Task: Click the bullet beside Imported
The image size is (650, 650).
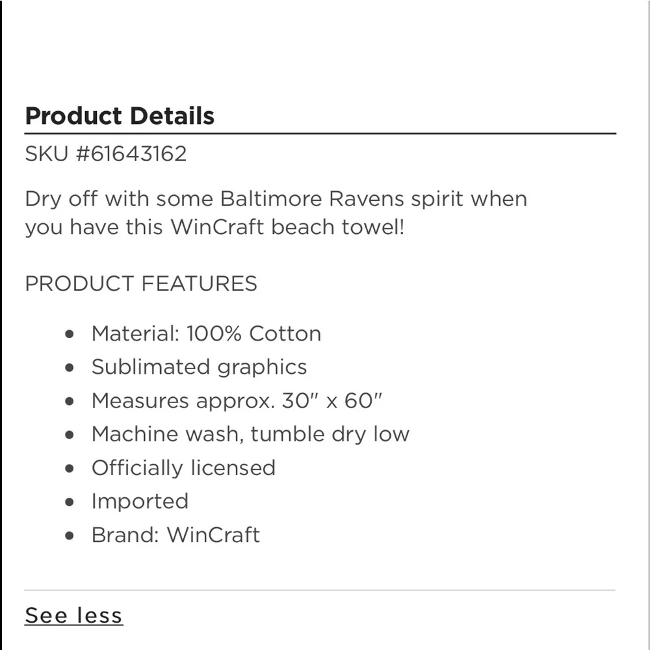Action: click(70, 502)
